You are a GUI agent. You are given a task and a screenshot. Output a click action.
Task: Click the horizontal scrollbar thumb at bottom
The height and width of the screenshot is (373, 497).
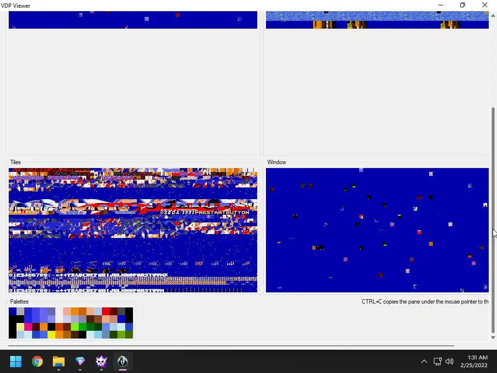[x=232, y=345]
